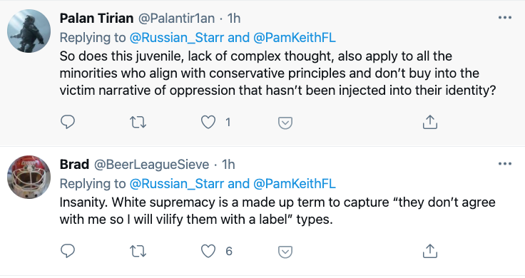The height and width of the screenshot is (278, 525).
Task: Retweet Brad's tweet
Action: pos(138,251)
